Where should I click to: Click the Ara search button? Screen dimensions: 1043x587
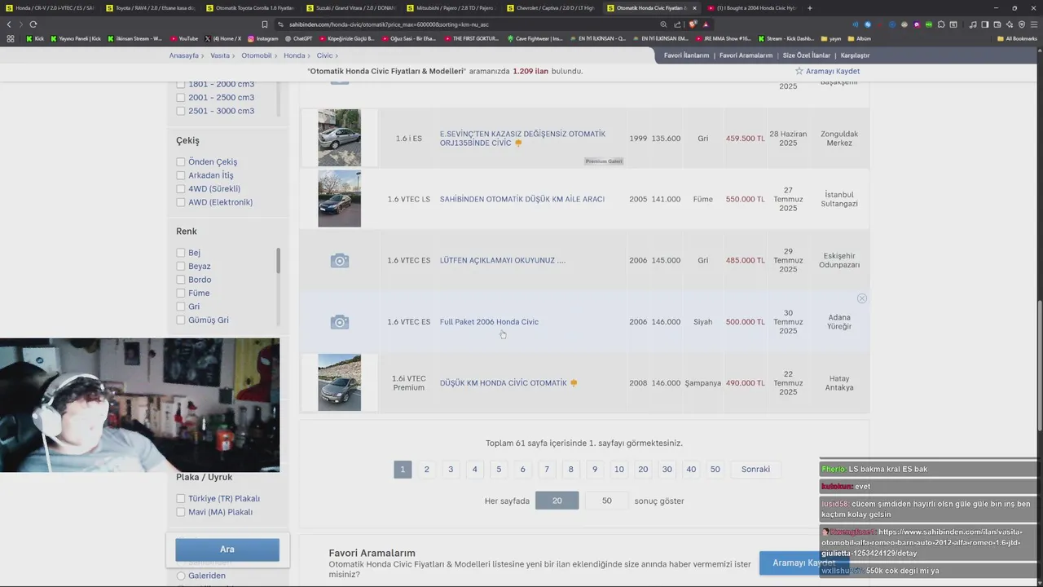click(227, 549)
